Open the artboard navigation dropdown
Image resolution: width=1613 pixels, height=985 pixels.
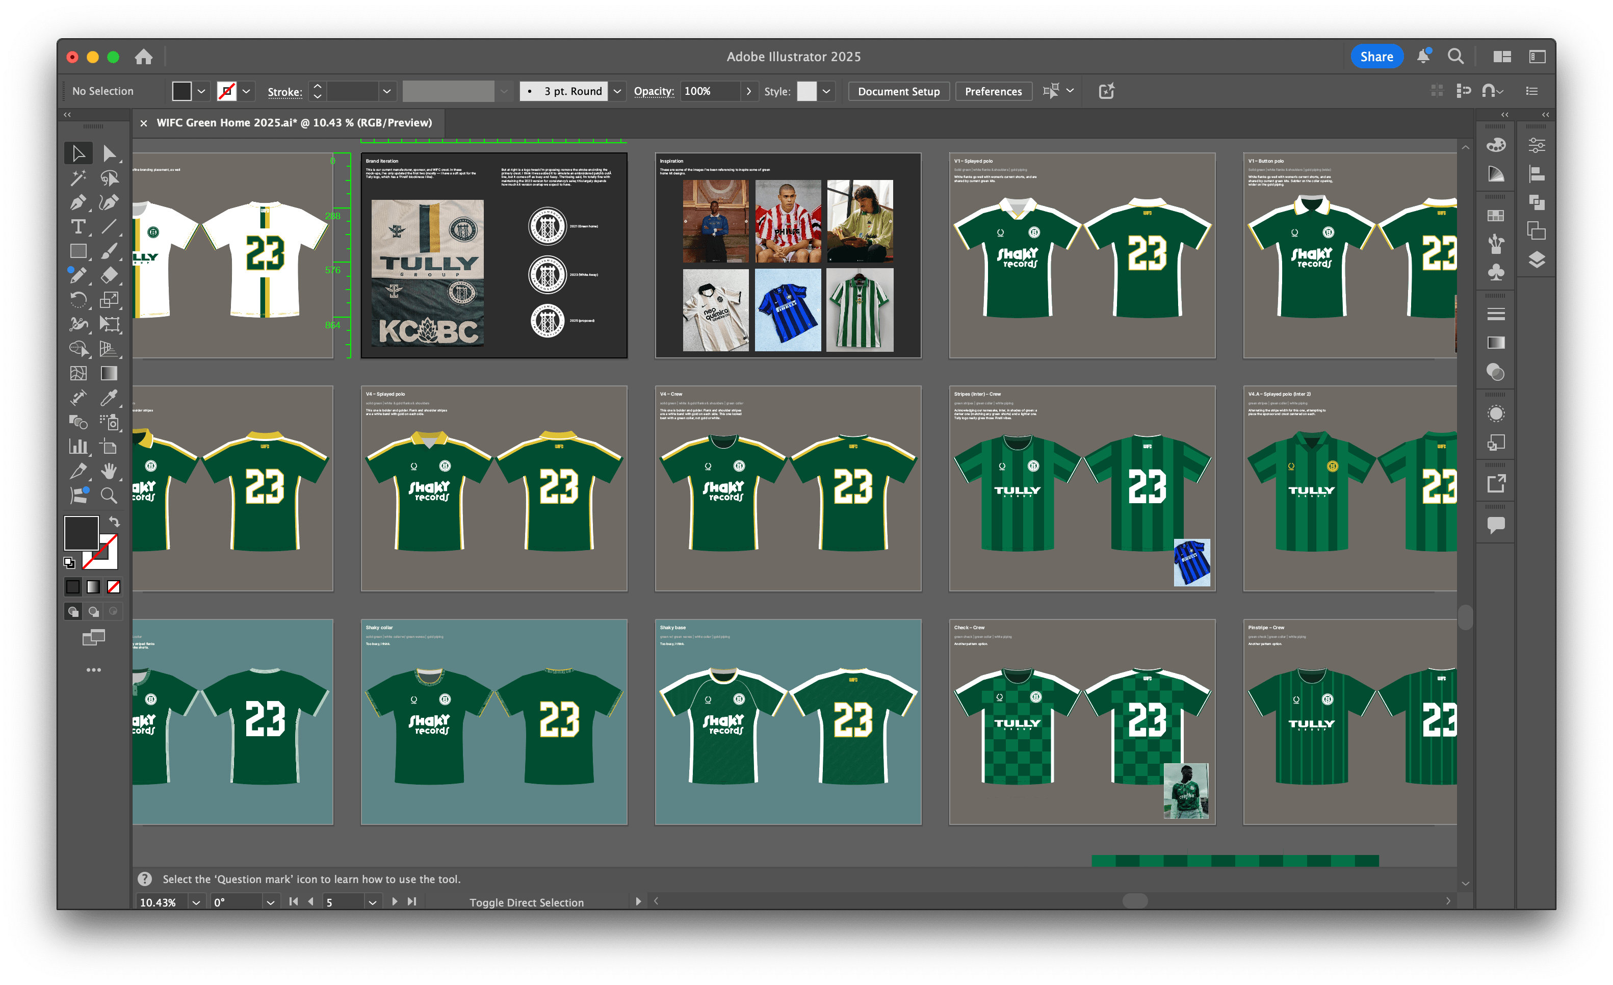(373, 902)
